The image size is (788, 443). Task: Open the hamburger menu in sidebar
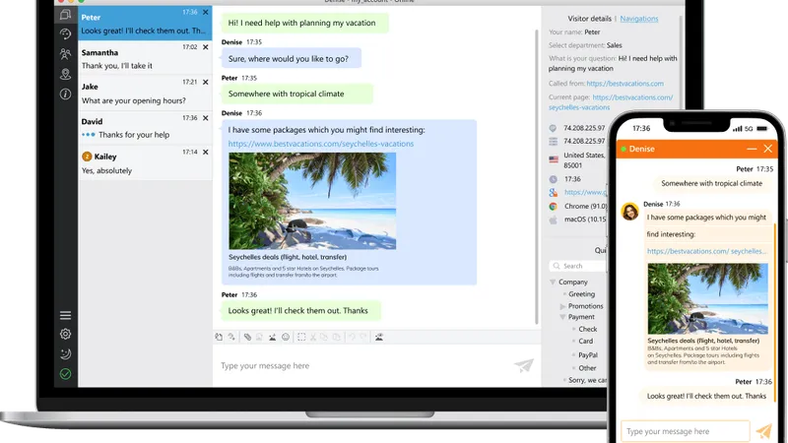65,315
